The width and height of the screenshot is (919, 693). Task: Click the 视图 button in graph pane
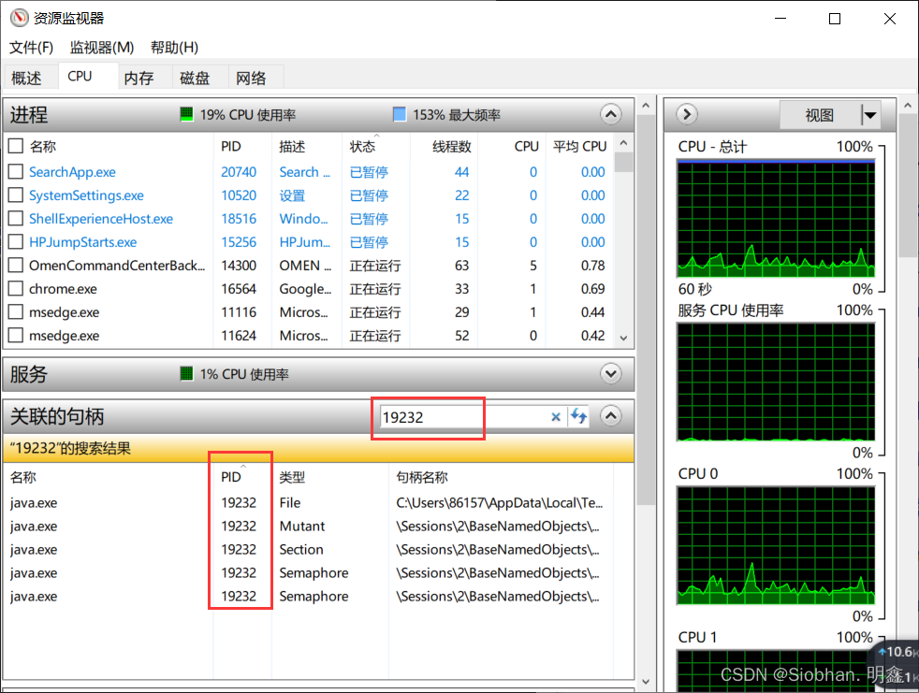[820, 115]
